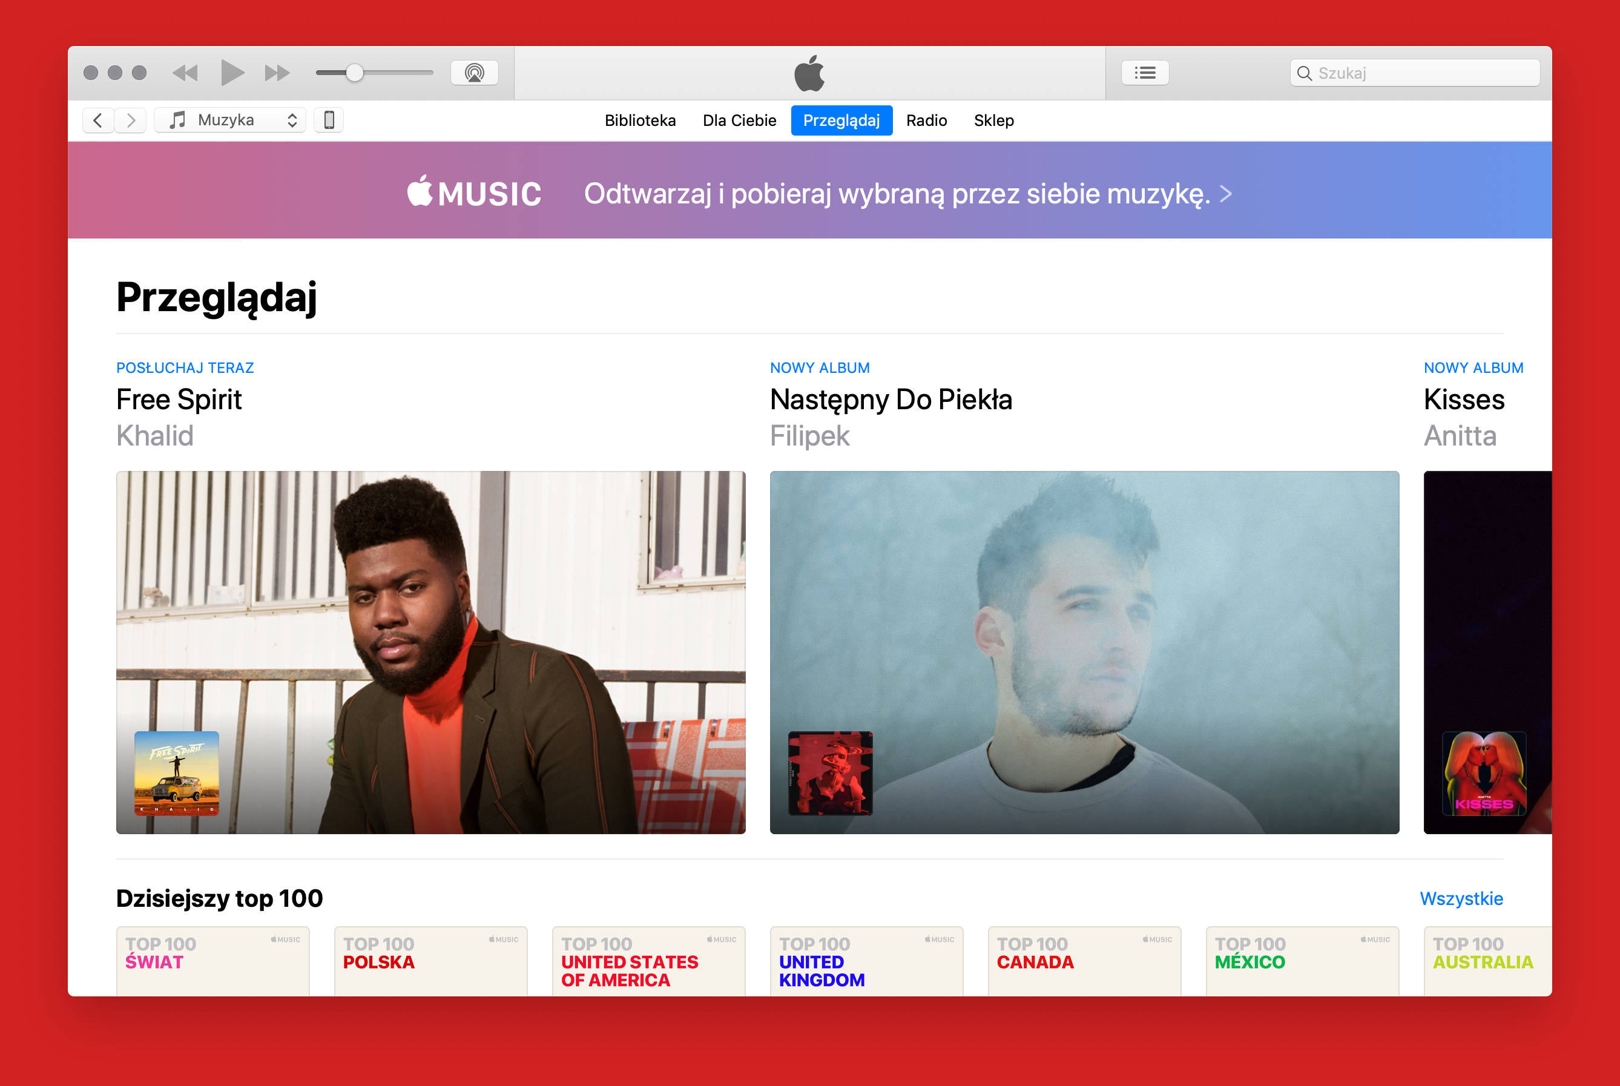Click Wszystkie link for top 100
The height and width of the screenshot is (1086, 1620).
(x=1461, y=897)
